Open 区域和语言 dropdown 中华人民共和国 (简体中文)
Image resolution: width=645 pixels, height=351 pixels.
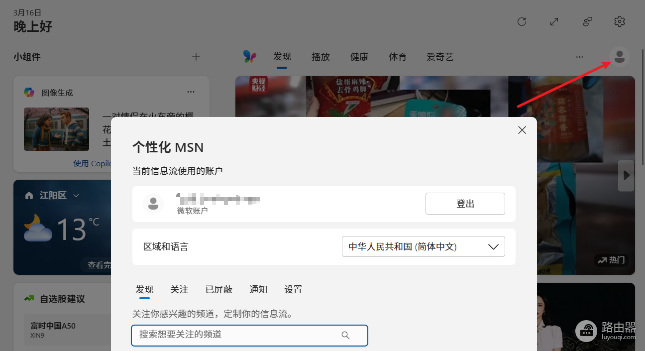(x=424, y=246)
